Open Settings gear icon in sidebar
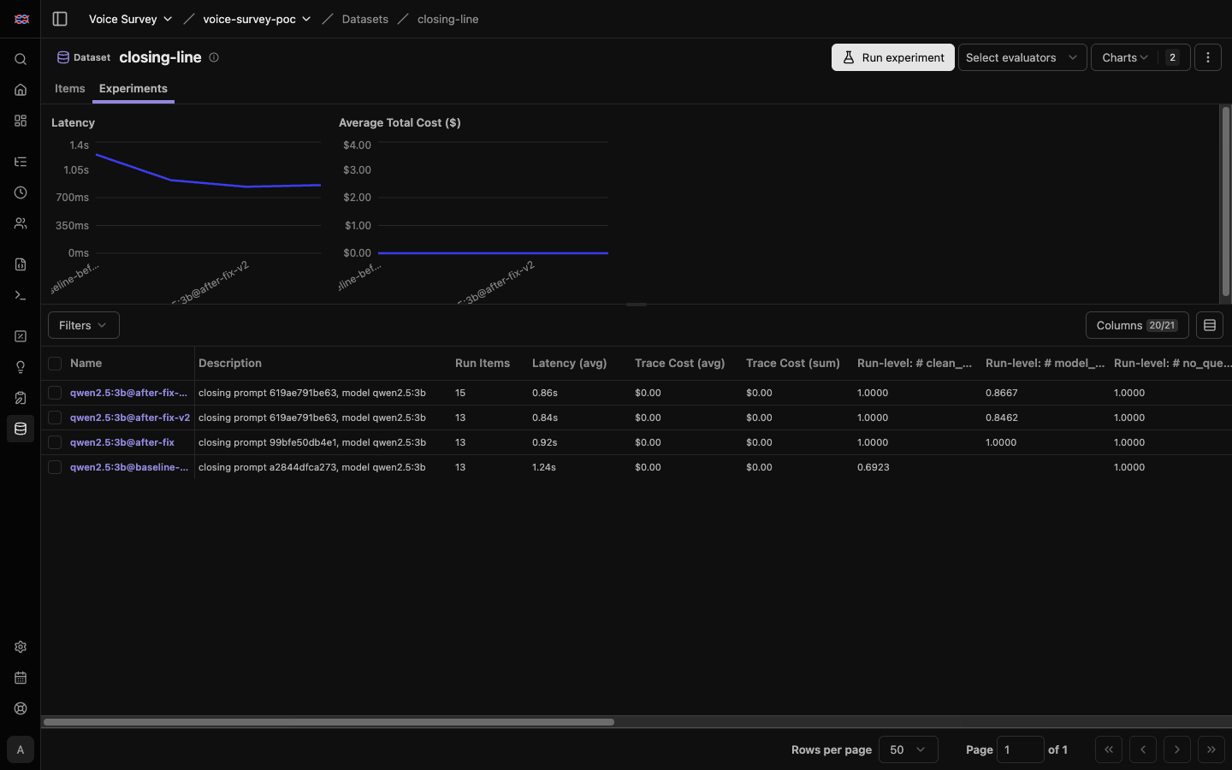Image resolution: width=1232 pixels, height=770 pixels. (x=21, y=647)
